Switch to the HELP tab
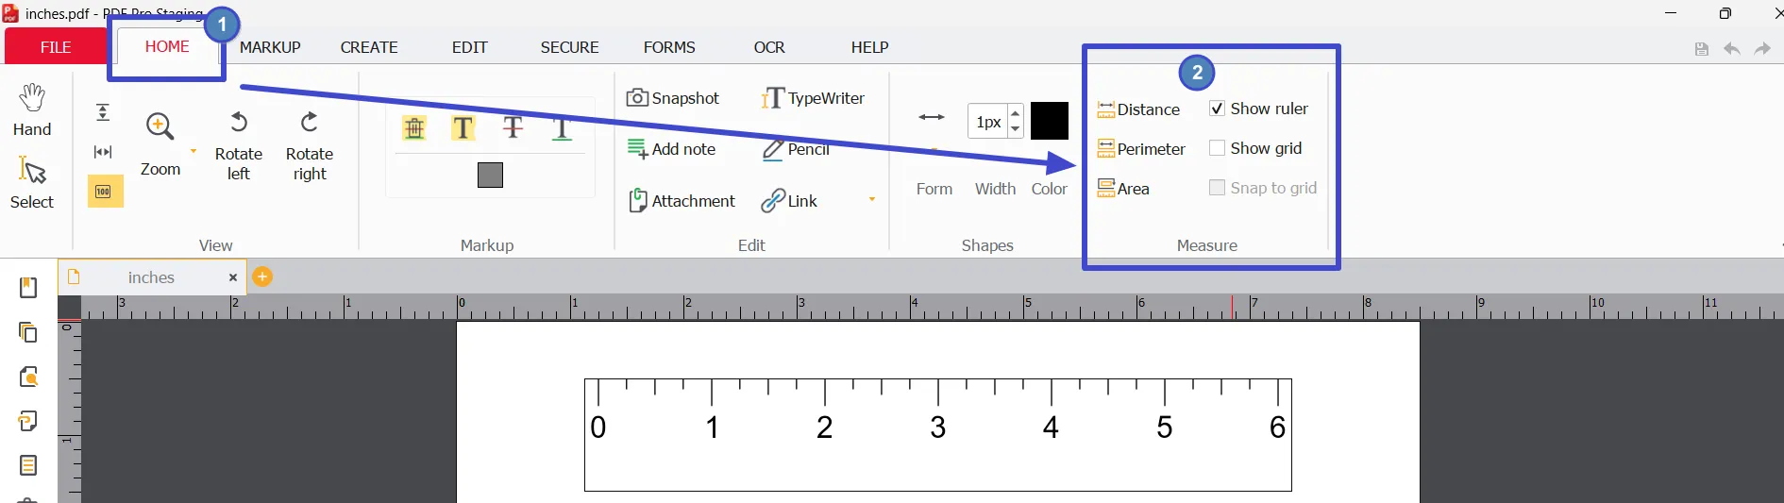The image size is (1784, 503). tap(869, 47)
